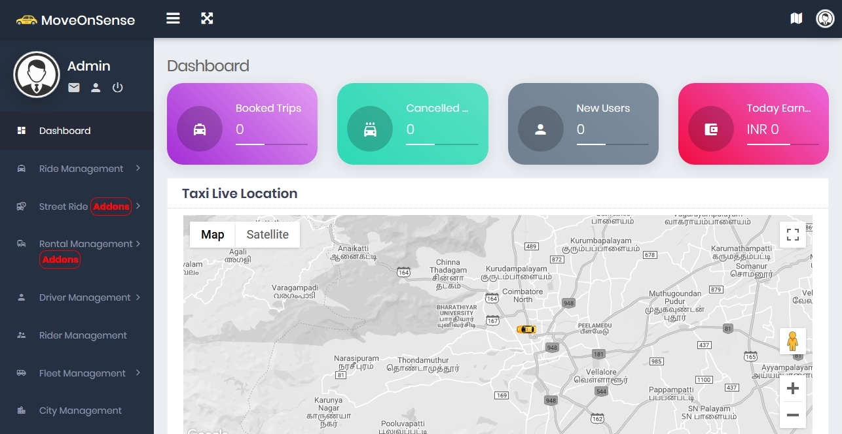This screenshot has width=842, height=434.
Task: Click the fullscreen expand arrows icon in header
Action: tap(207, 18)
